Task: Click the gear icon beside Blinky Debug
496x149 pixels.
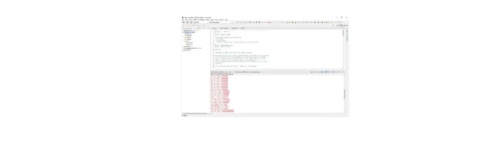Action: tap(233, 22)
